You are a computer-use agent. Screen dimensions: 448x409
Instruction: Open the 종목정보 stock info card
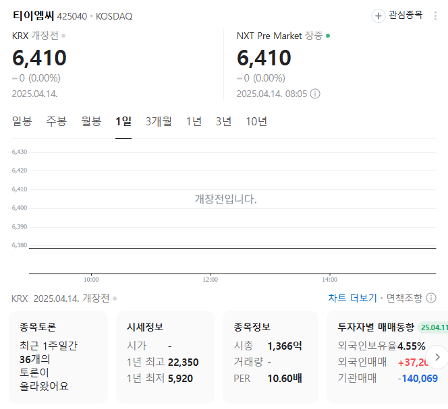pos(271,357)
